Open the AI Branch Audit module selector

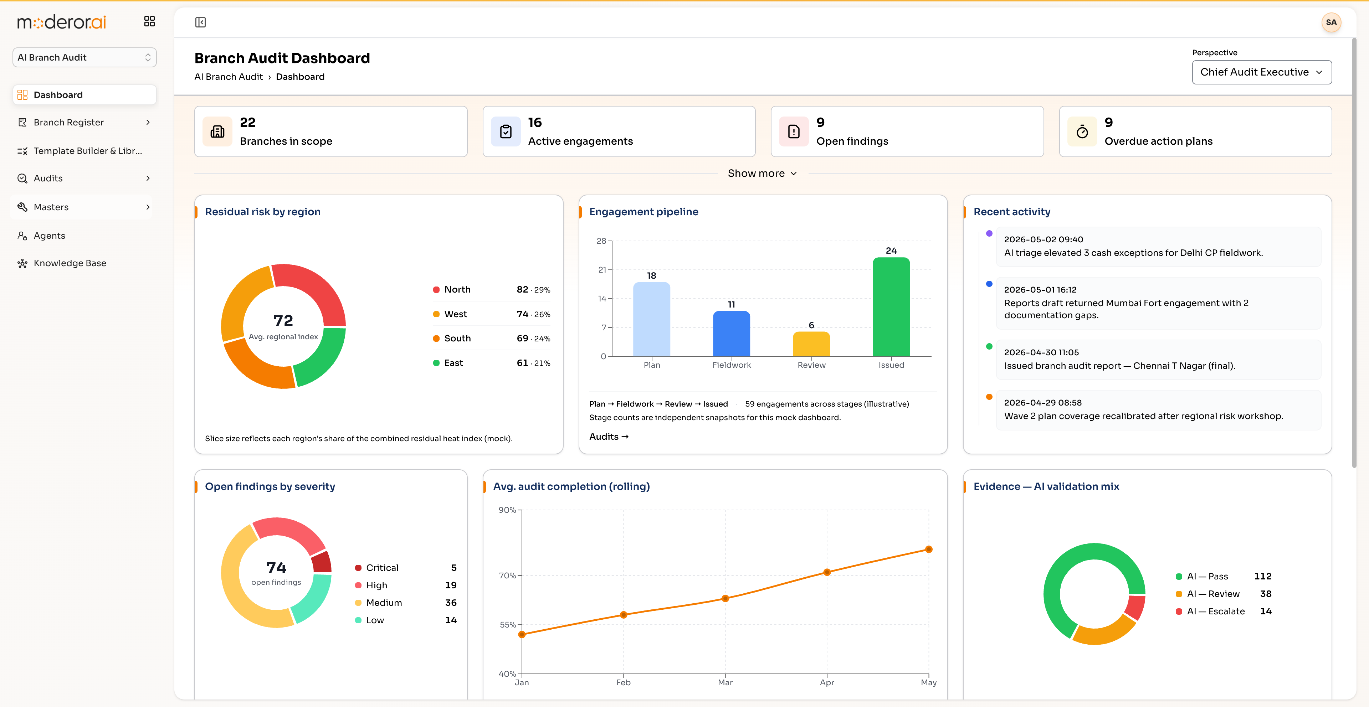pyautogui.click(x=84, y=57)
